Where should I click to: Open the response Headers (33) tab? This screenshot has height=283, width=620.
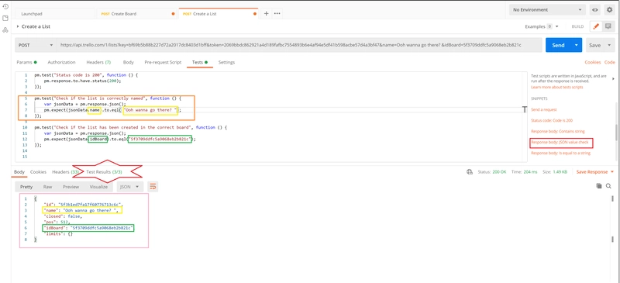(x=66, y=172)
